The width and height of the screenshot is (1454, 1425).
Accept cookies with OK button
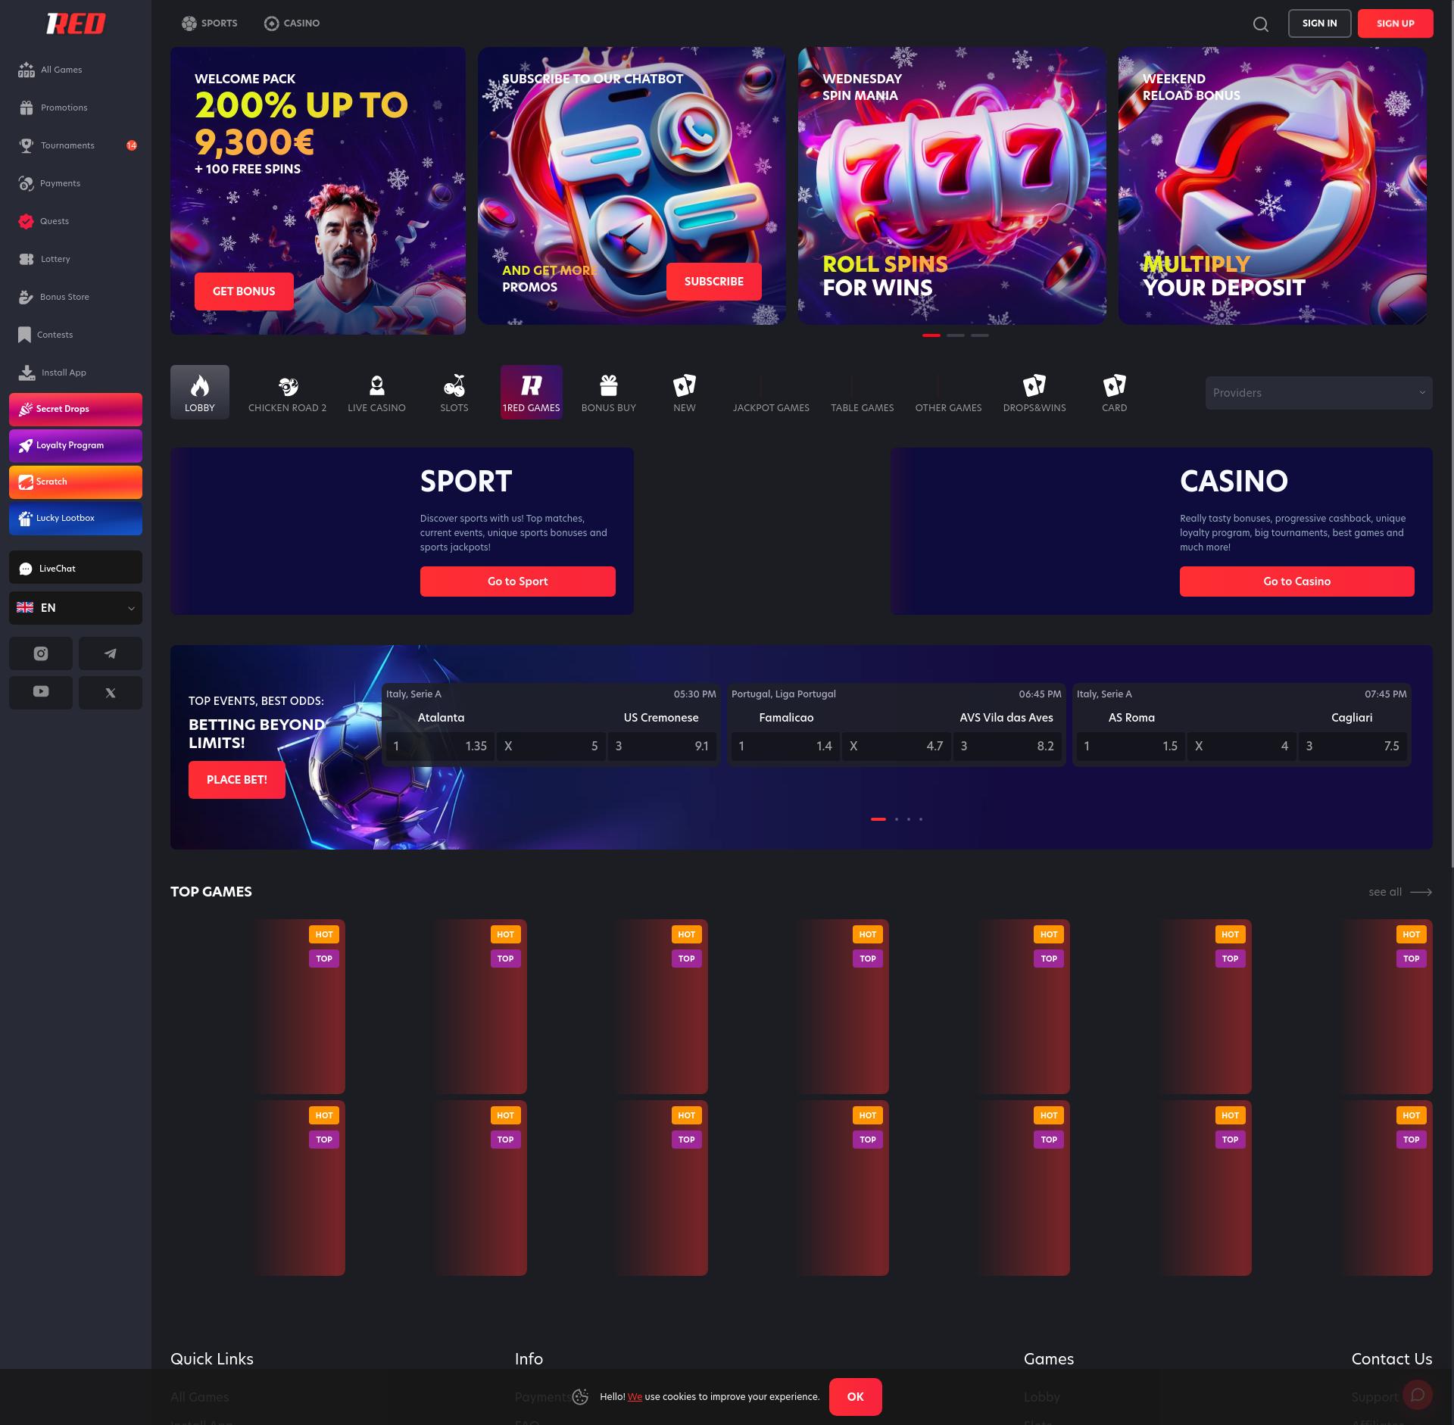[855, 1397]
